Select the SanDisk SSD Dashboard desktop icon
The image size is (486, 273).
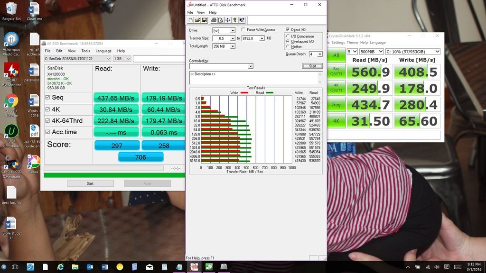coord(11,166)
